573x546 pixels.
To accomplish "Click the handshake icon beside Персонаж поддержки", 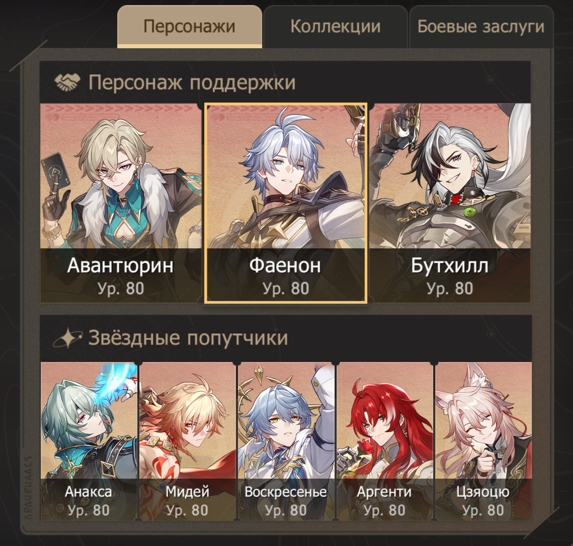I will tap(67, 82).
